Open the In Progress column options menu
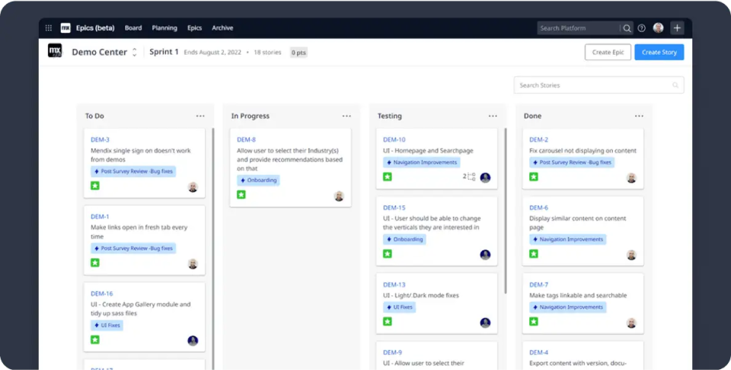 346,116
